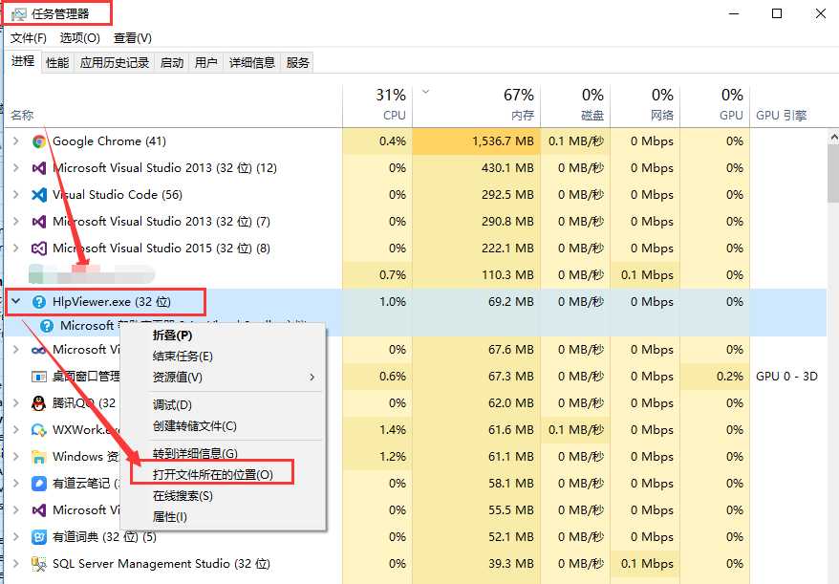The height and width of the screenshot is (584, 839).
Task: Click the infinity-shaped Microsoft Vi... process icon
Action: pos(38,350)
